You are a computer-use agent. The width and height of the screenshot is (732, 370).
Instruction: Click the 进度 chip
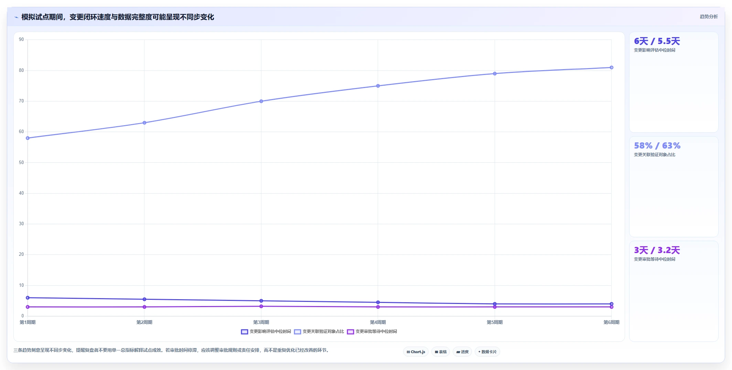click(x=462, y=352)
